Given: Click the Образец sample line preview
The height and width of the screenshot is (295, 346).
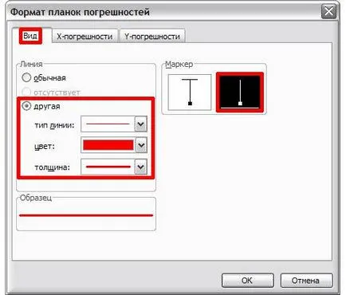Looking at the screenshot, I should point(86,215).
